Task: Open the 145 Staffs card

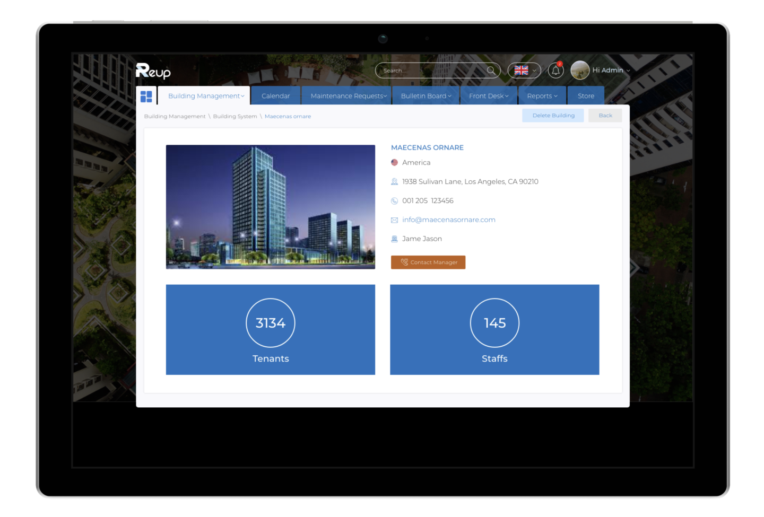Action: 494,330
